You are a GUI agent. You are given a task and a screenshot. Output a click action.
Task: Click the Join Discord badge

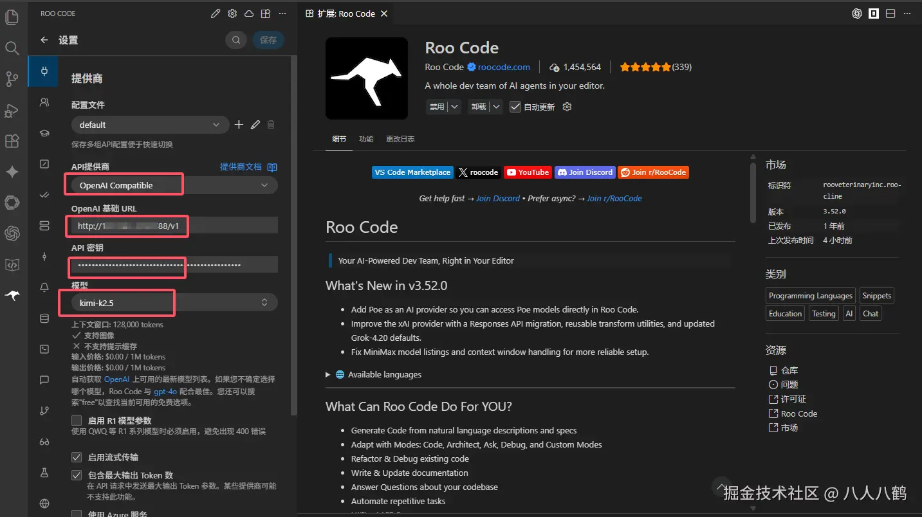[x=585, y=172]
